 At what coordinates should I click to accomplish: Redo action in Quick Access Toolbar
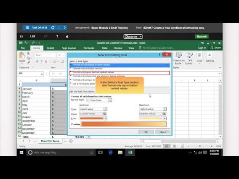click(33, 43)
